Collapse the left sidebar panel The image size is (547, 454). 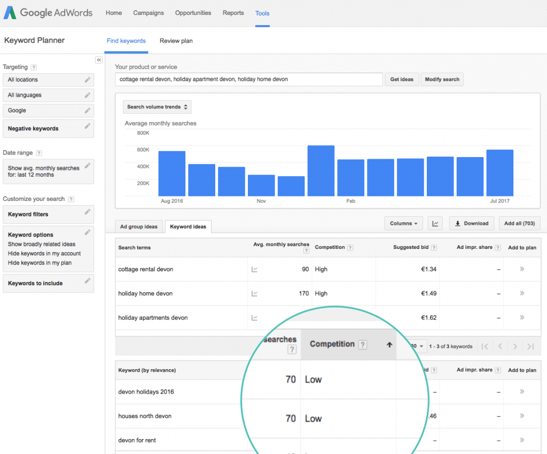click(99, 60)
